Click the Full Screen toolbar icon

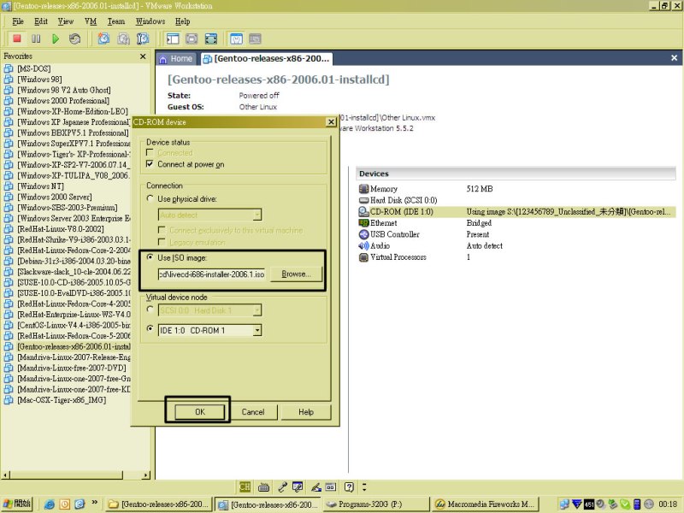(211, 38)
